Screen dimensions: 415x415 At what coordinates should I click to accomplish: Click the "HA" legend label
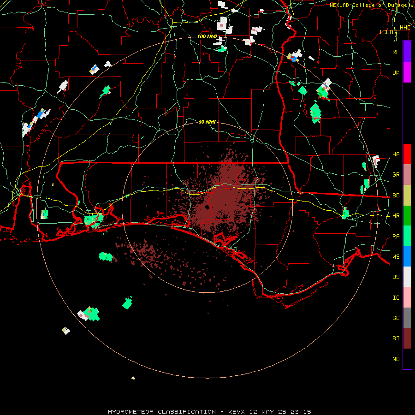[396, 154]
